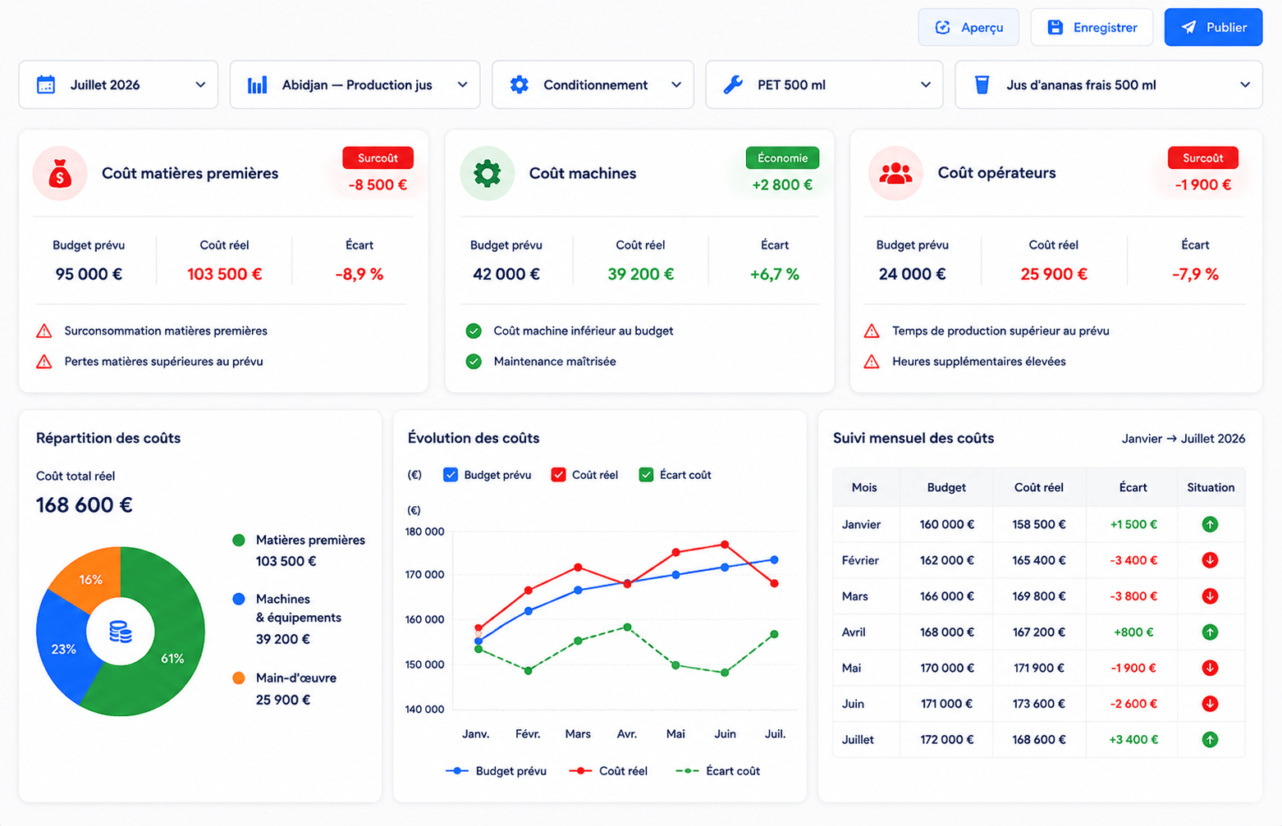Open the Juillet 2026 date dropdown
This screenshot has height=826, width=1282.
118,84
